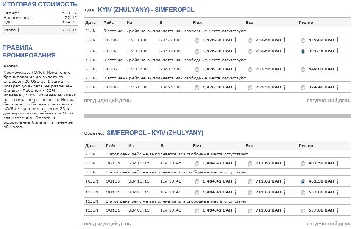Screen dimensions: 354x229
Task: Click the SIMFEROPOL - KYIV (ZHULYANY) heading
Action: [155, 133]
